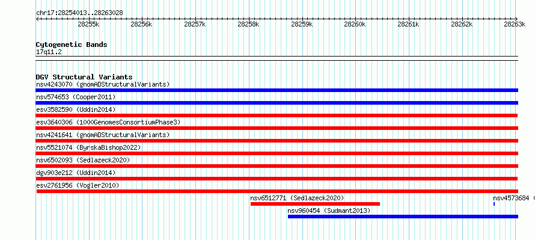The height and width of the screenshot is (240, 535).
Task: Click the 28255k ruler position
Action: click(x=88, y=24)
